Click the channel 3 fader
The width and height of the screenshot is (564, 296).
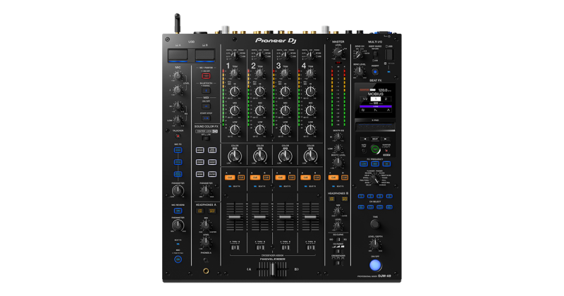[285, 218]
